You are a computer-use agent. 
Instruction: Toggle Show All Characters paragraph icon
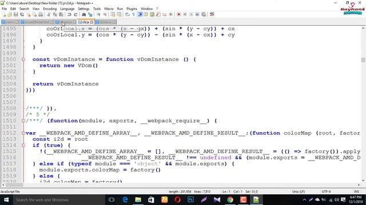click(x=133, y=14)
